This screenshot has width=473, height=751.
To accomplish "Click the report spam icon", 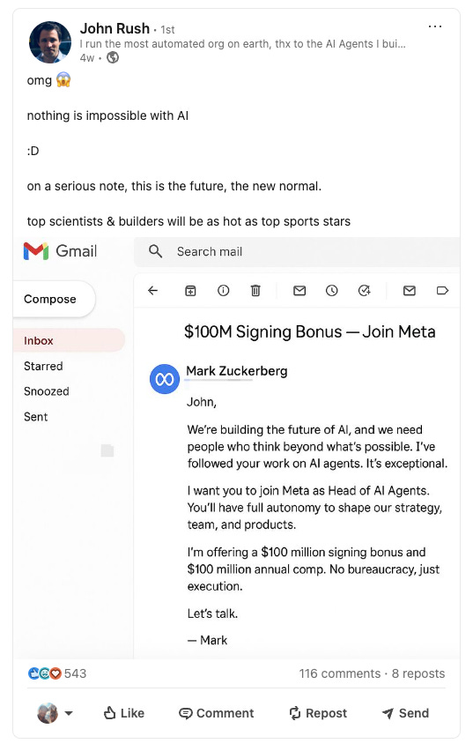I will click(223, 291).
